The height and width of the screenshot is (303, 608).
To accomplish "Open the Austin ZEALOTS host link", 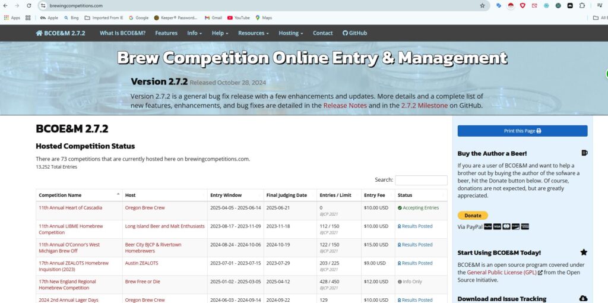I will coord(141,263).
